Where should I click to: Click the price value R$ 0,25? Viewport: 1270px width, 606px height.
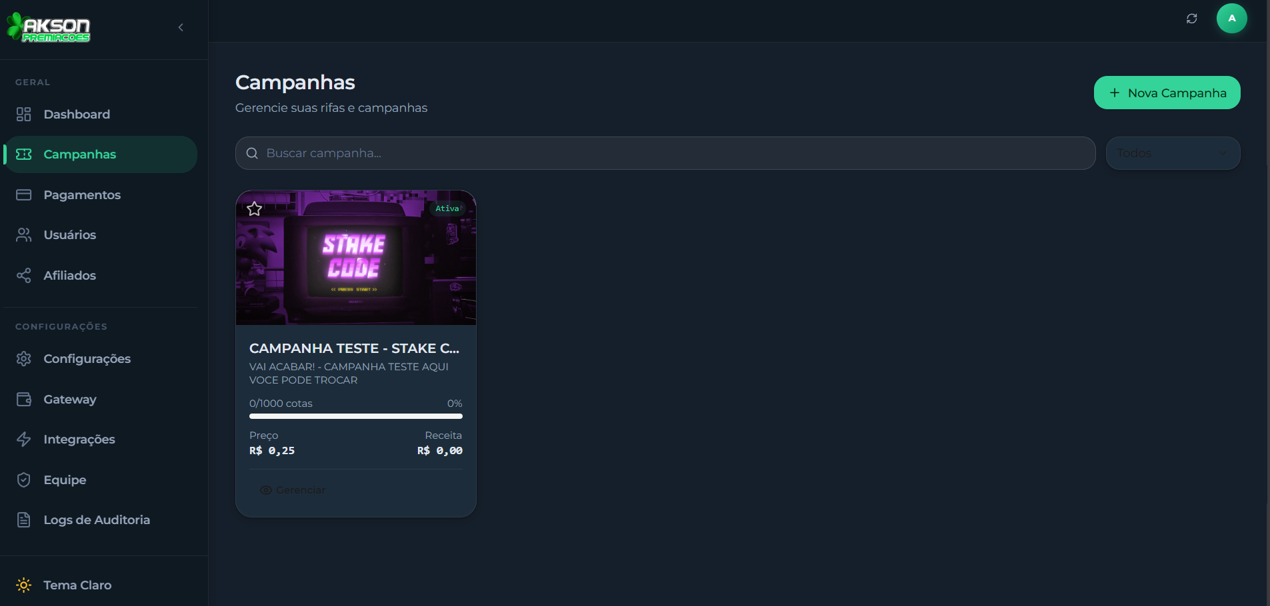tap(272, 451)
